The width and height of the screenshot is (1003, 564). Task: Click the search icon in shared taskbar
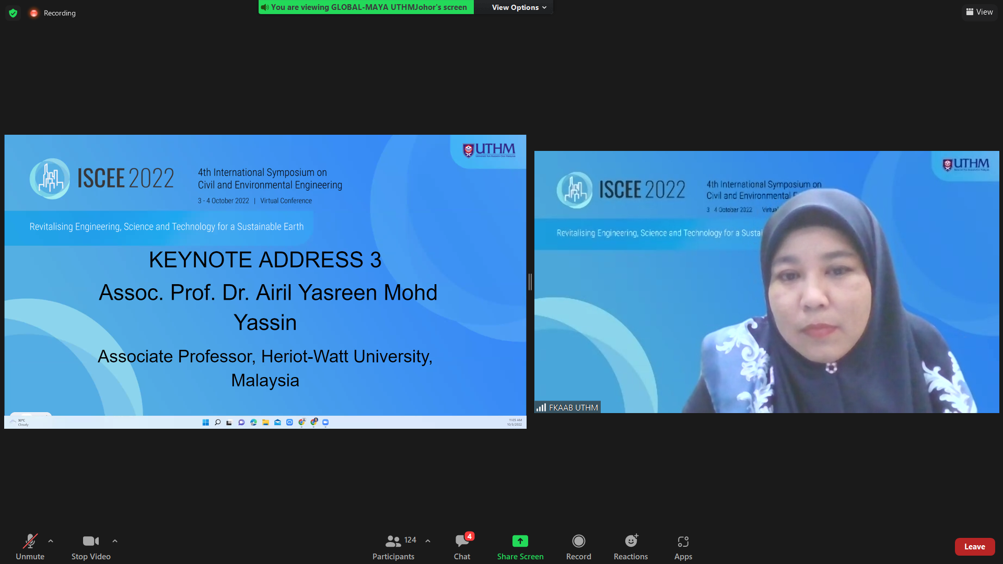click(217, 422)
